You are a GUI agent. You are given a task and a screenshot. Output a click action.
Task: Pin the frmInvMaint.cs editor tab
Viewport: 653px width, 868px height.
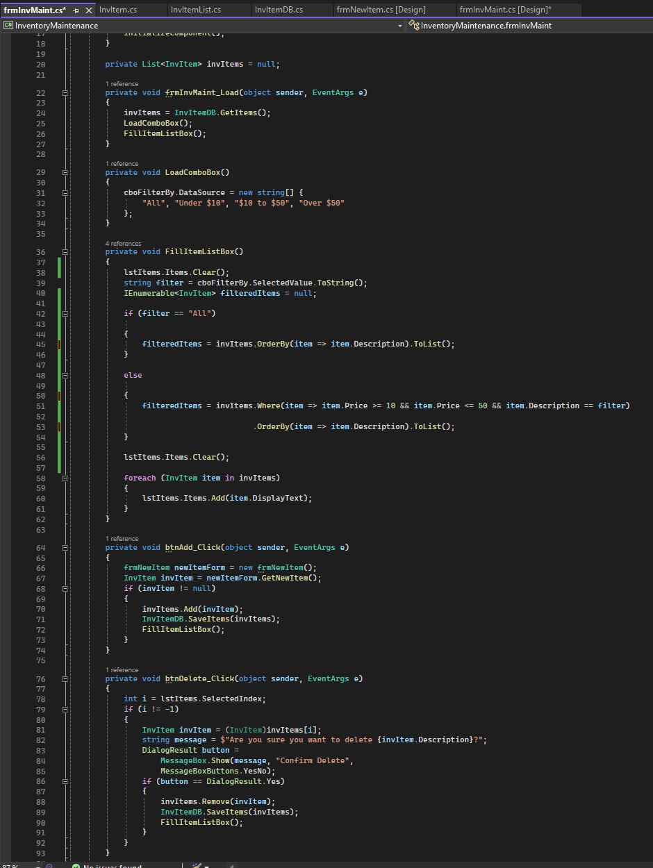click(x=75, y=10)
